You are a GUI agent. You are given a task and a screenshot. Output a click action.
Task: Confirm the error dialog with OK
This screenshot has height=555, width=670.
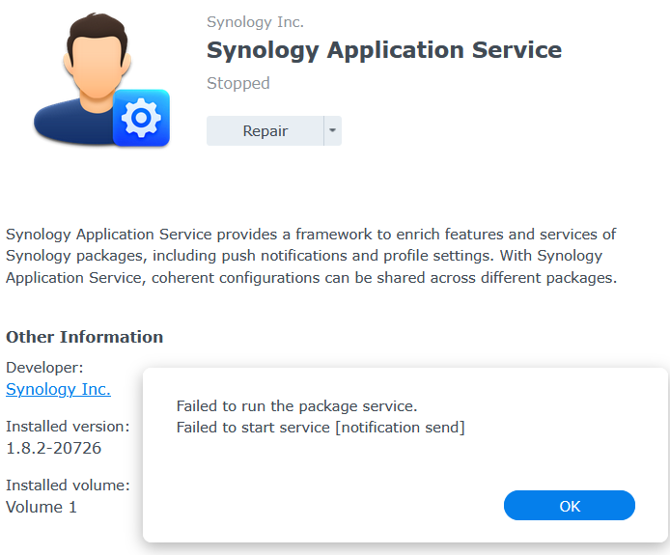point(570,506)
